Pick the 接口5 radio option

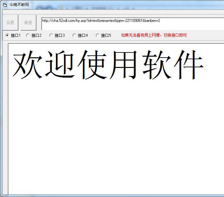pyautogui.click(x=98, y=35)
